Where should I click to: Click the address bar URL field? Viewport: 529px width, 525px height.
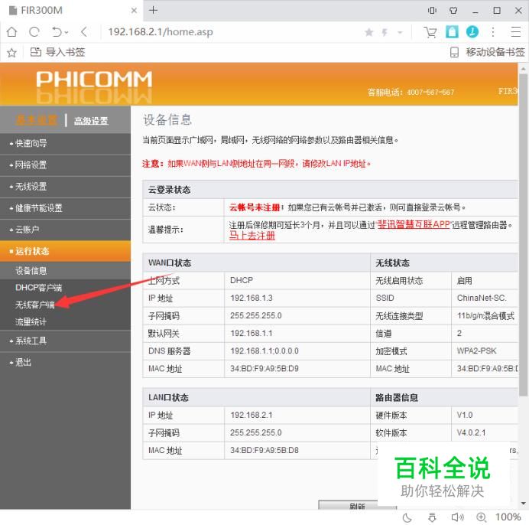[x=233, y=32]
